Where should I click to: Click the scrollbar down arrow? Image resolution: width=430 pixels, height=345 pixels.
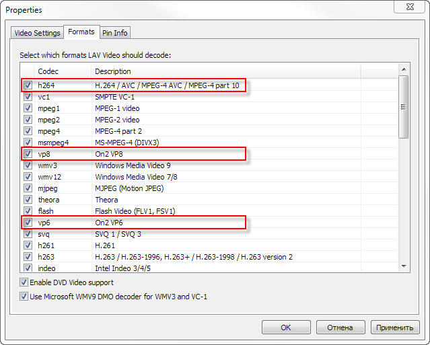[x=403, y=268]
